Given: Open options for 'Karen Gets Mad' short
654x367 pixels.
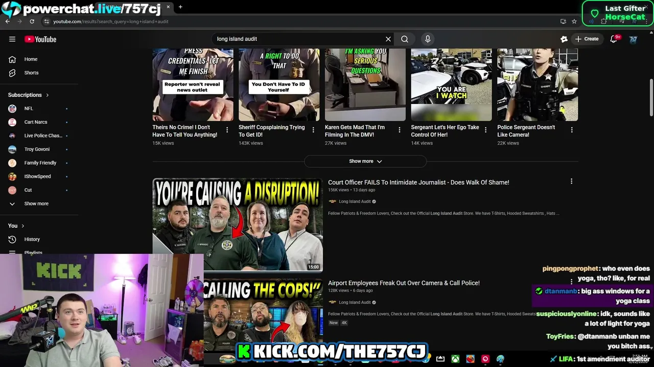Looking at the screenshot, I should 400,130.
